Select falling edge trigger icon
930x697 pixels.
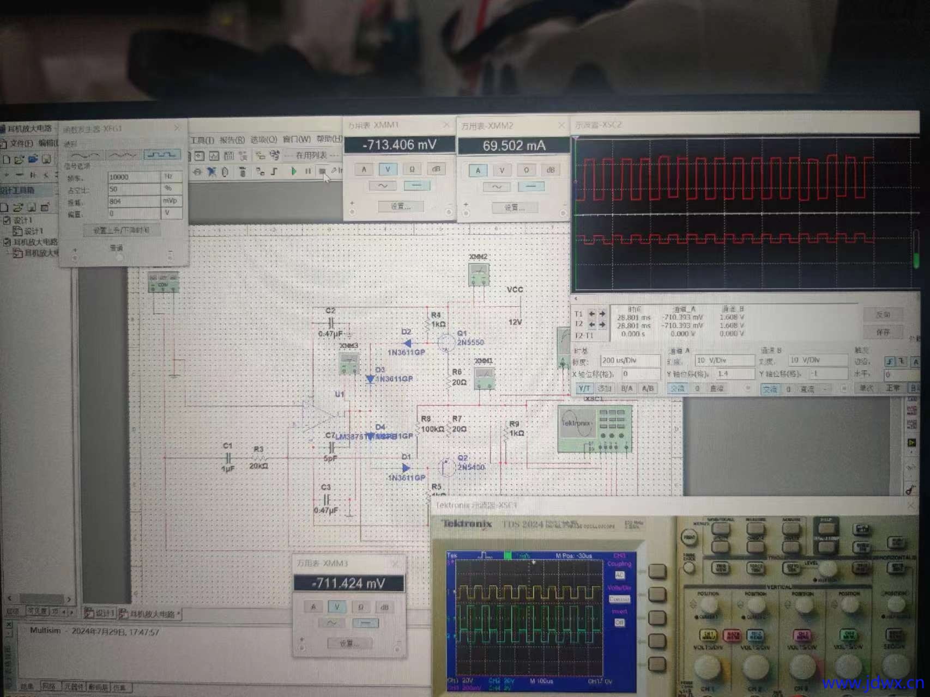coord(902,362)
